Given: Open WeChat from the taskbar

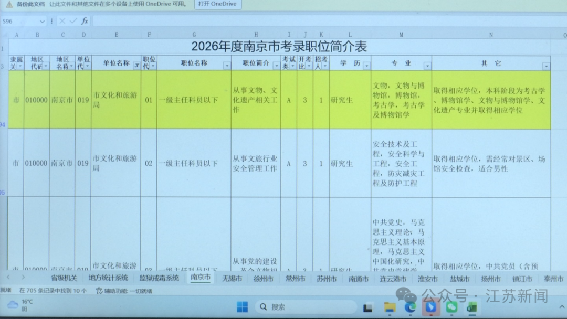Looking at the screenshot, I should pos(451,307).
